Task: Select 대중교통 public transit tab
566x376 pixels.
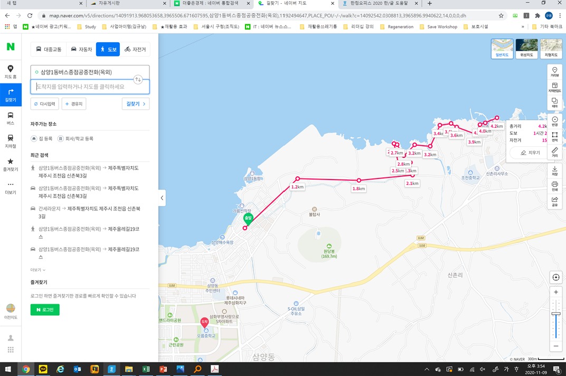Action: pos(49,50)
